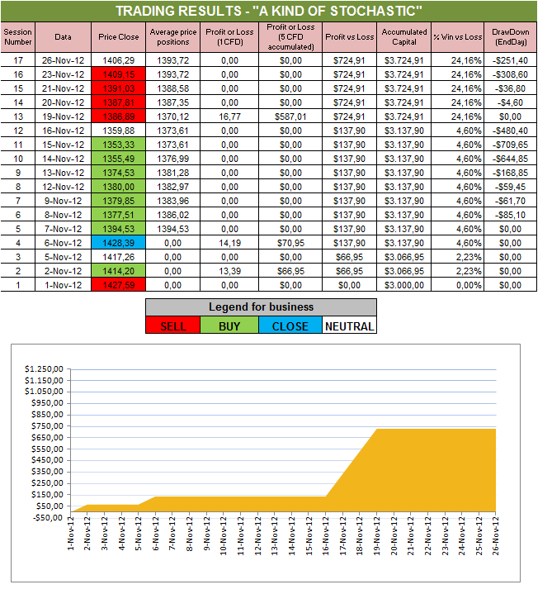Click chart x-axis label '6-Nov-12'
The height and width of the screenshot is (594, 552).
(x=155, y=534)
